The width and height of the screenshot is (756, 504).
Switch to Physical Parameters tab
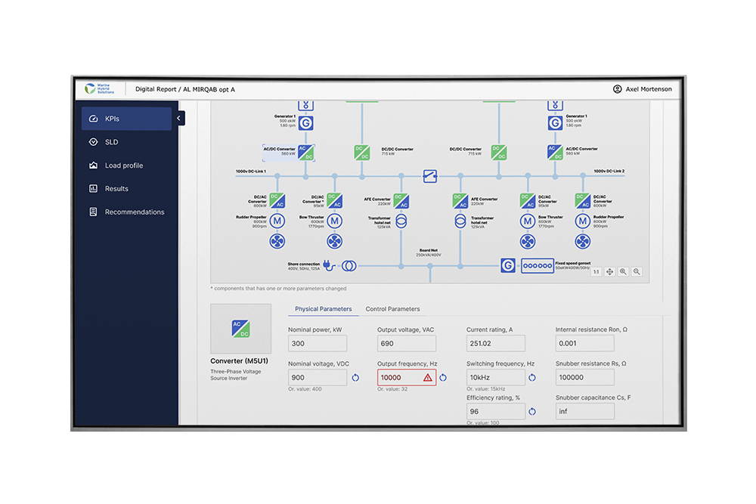click(324, 309)
